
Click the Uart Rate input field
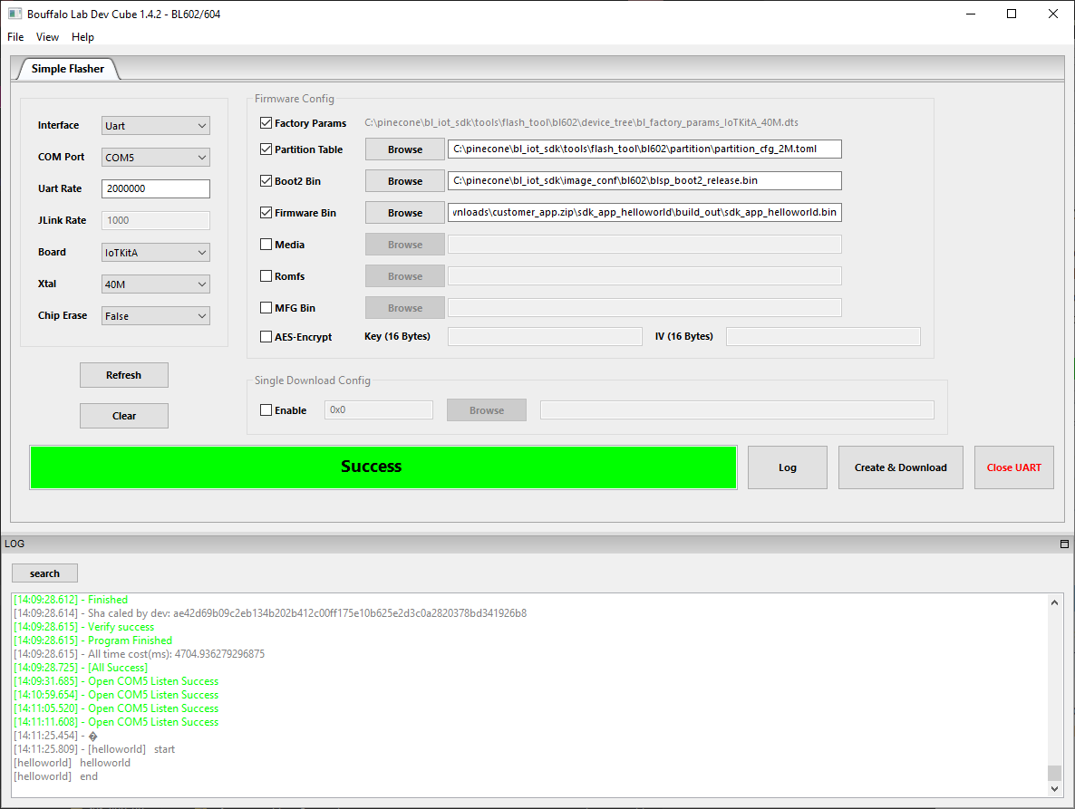tap(156, 189)
